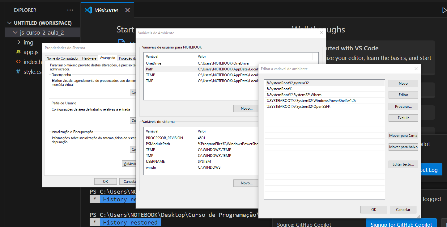447x227 pixels.
Task: Click the HTML icon of index file
Action: point(18,62)
